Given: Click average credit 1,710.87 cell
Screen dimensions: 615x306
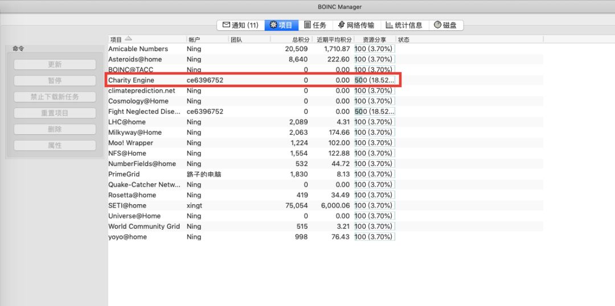Looking at the screenshot, I should pos(337,49).
